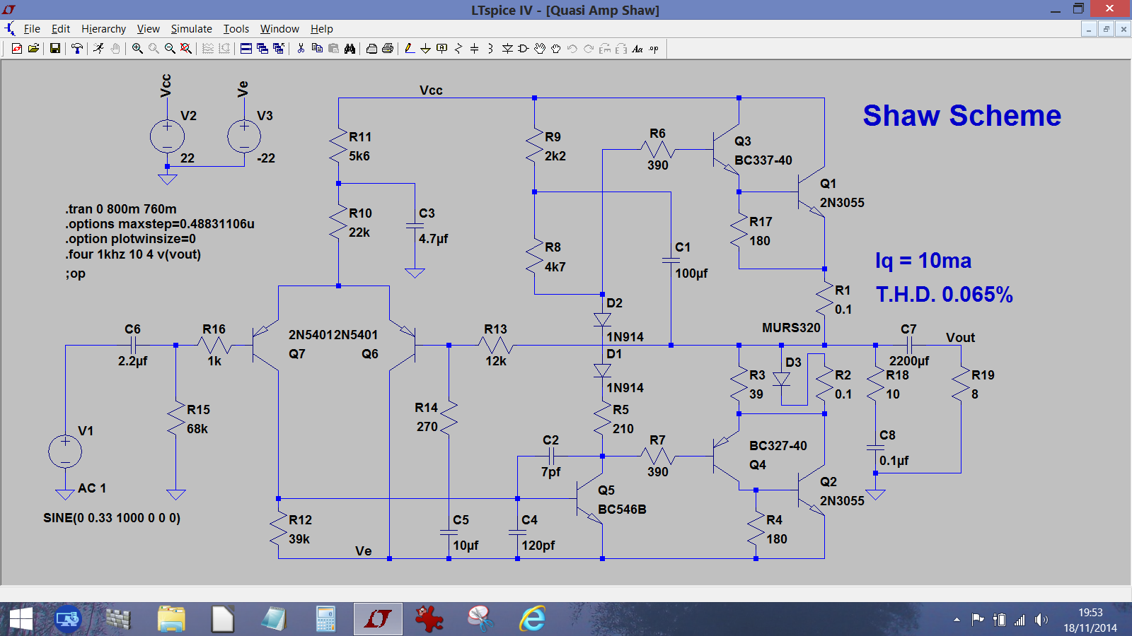This screenshot has height=636, width=1132.
Task: Click the BC546B label of Q5
Action: 622,510
